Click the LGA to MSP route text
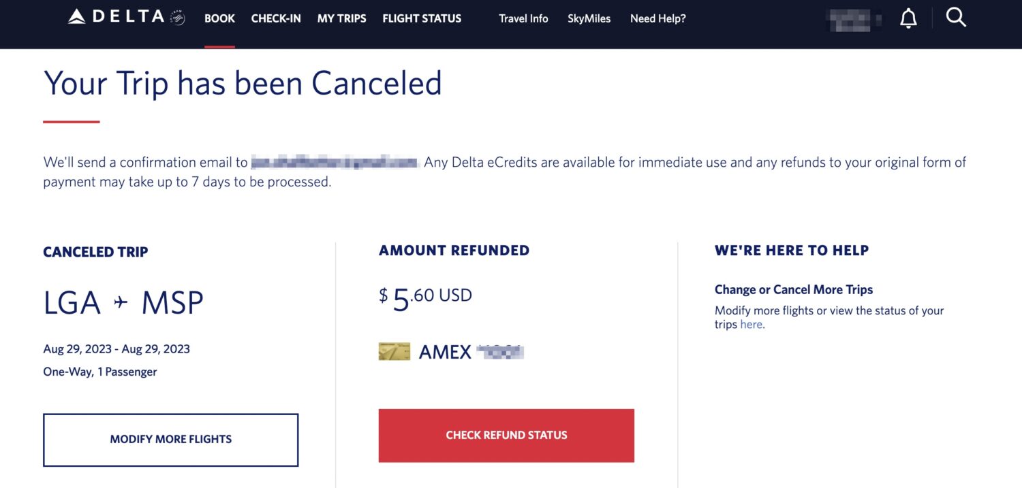 (123, 302)
